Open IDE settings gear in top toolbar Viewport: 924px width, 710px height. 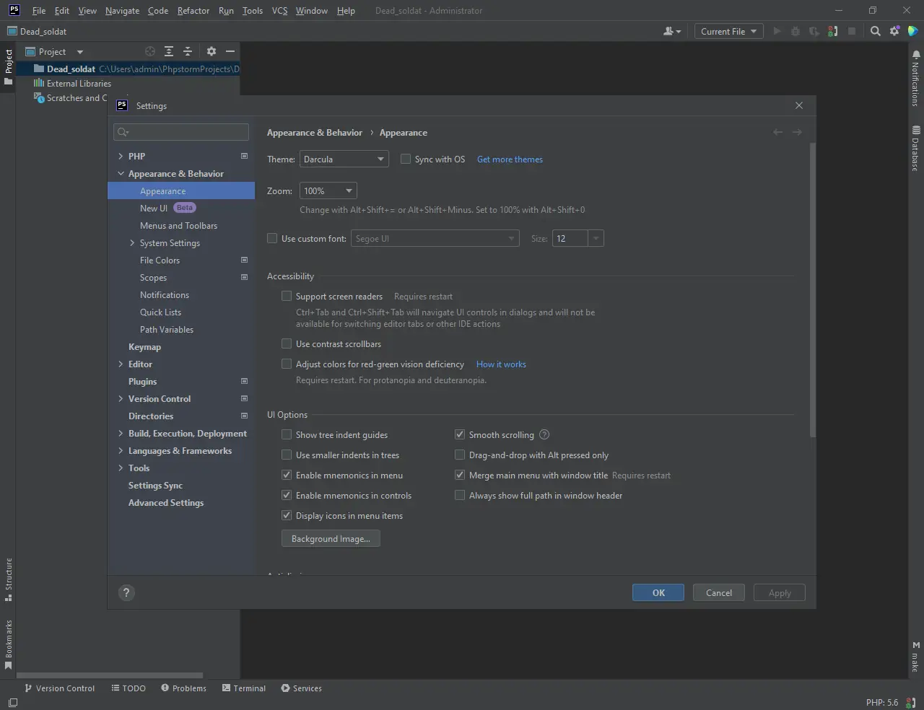894,31
